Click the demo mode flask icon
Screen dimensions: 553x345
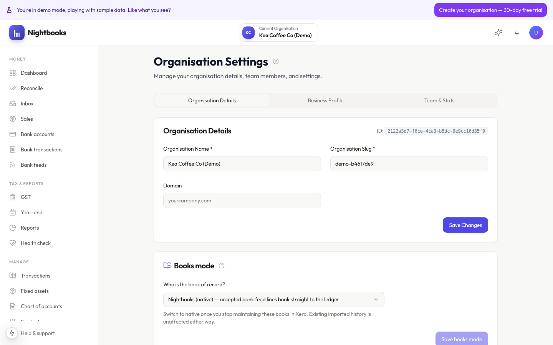click(x=9, y=10)
